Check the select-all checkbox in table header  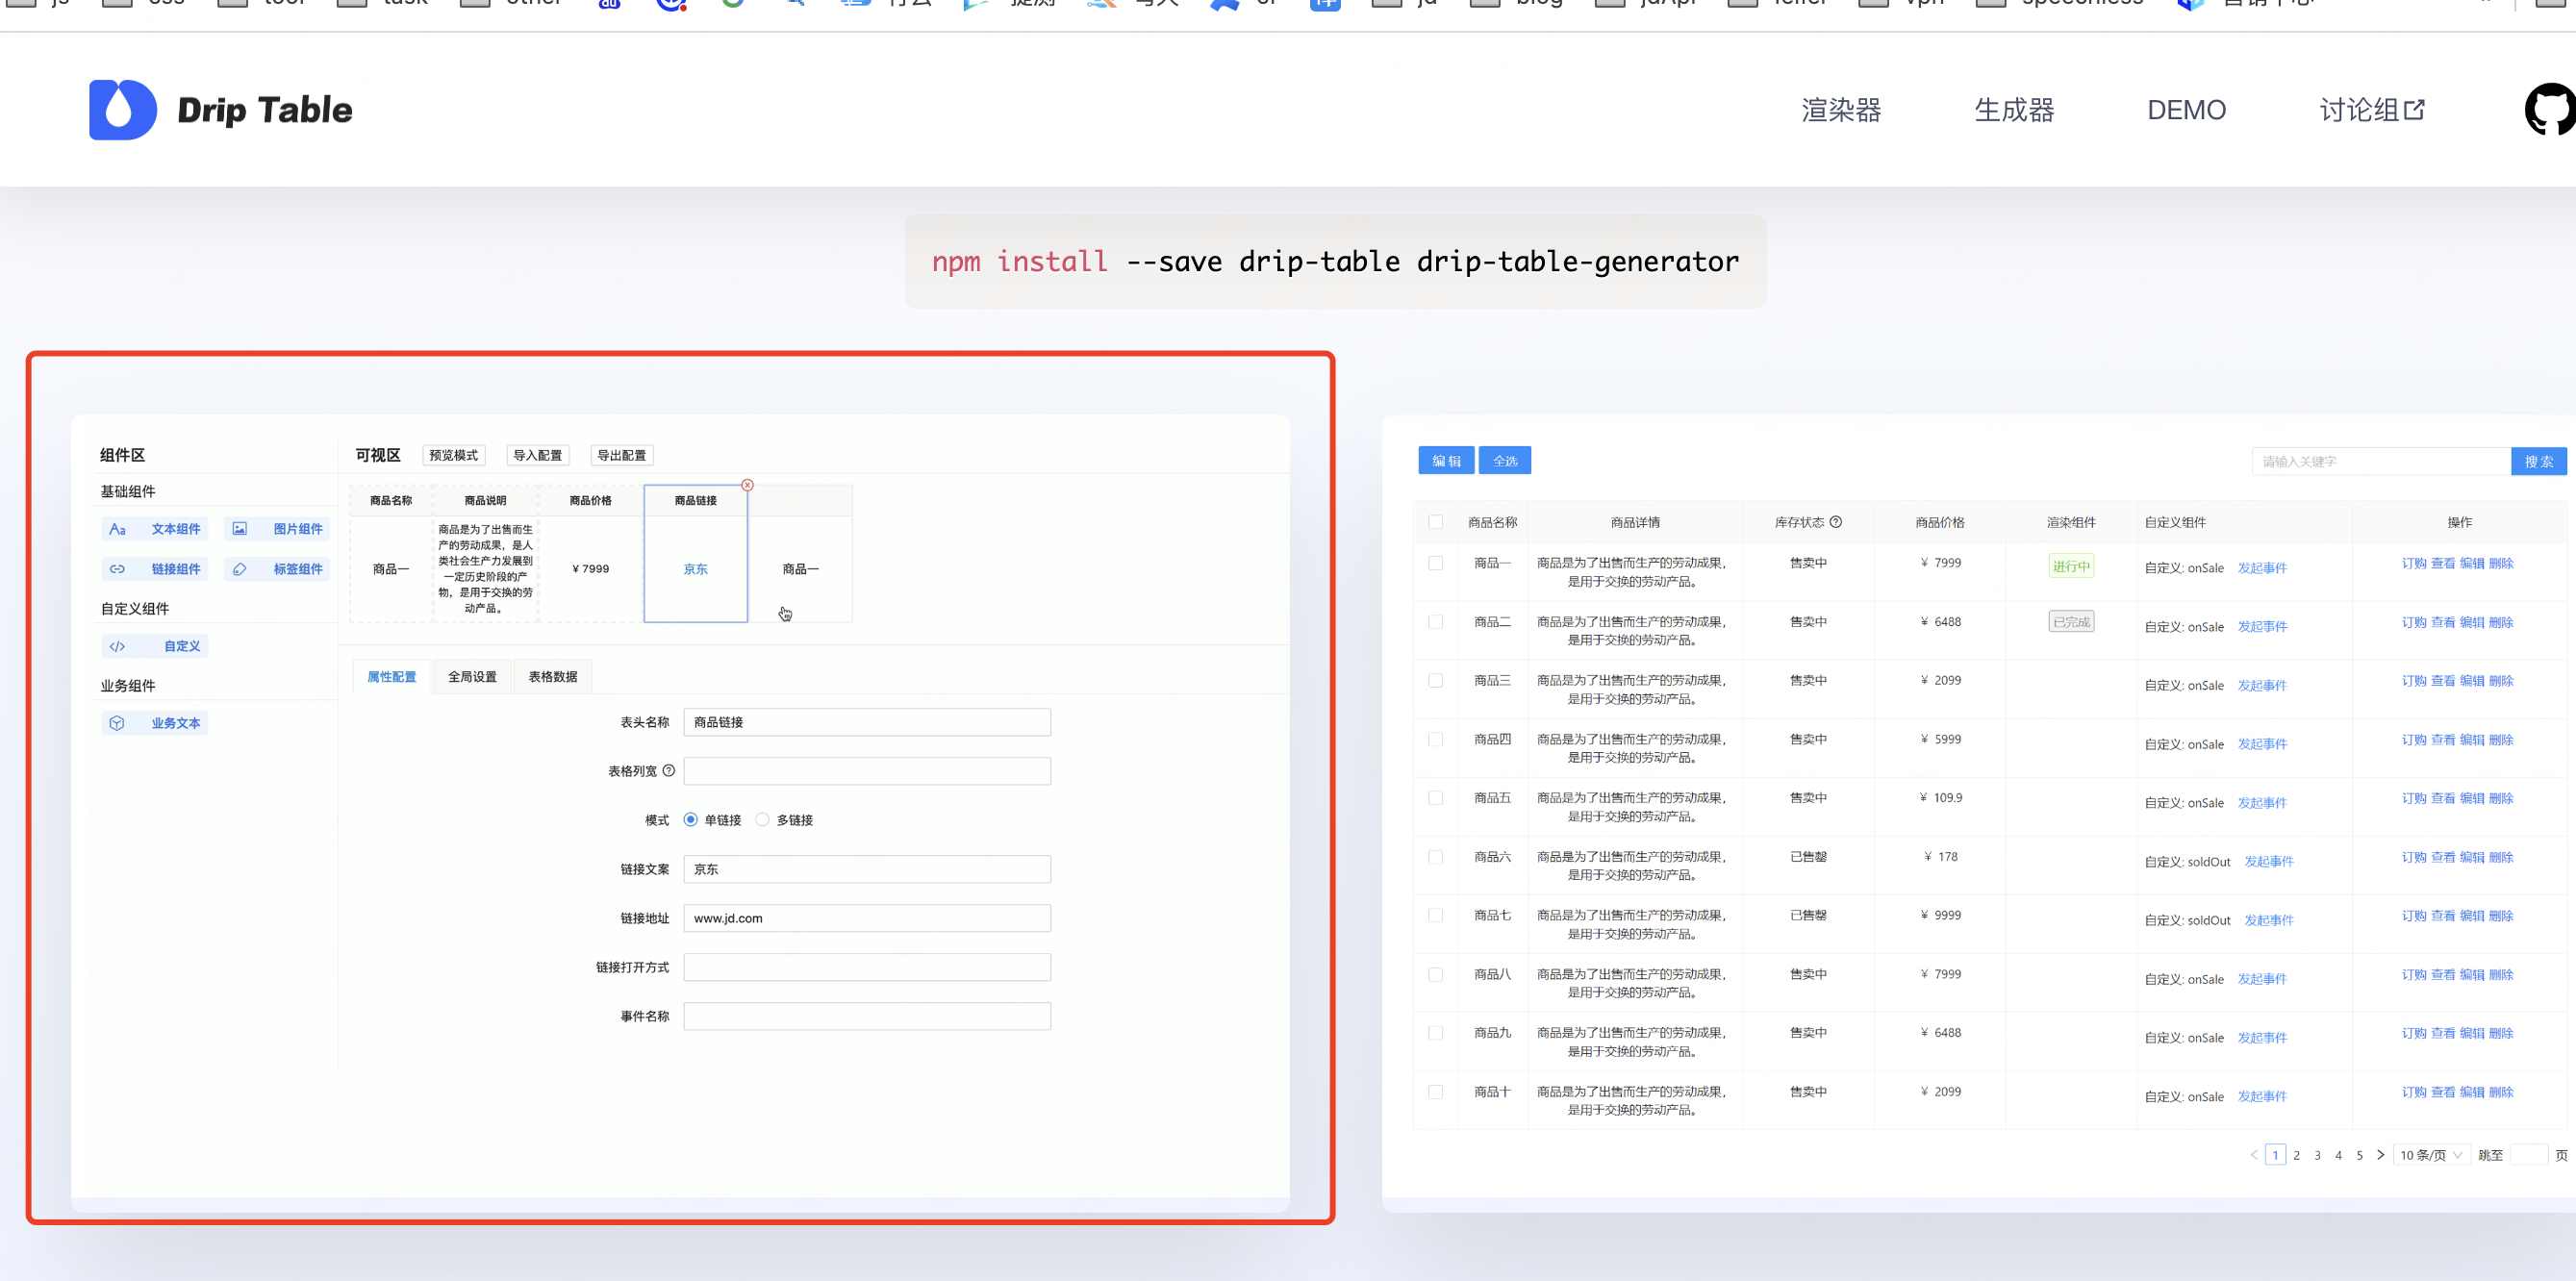point(1436,521)
